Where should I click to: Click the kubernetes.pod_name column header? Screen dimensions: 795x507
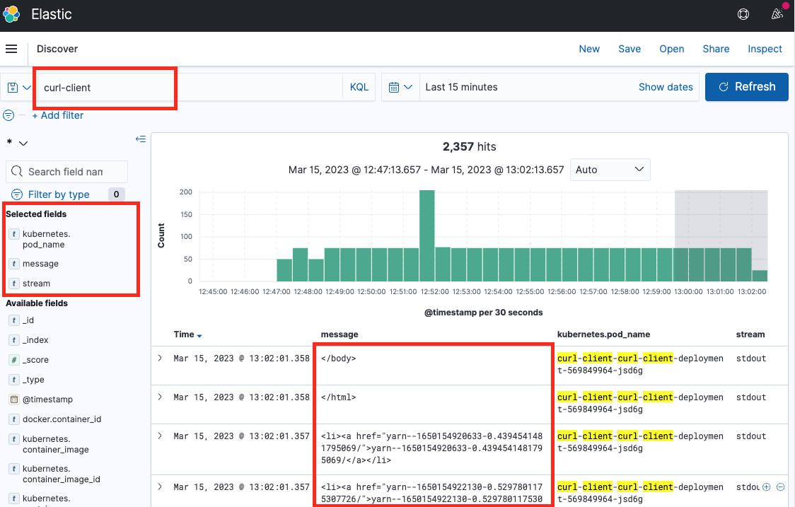click(603, 334)
